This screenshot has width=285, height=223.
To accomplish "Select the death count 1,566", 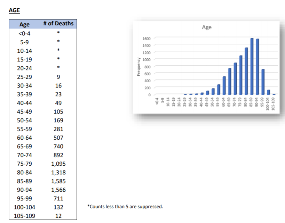I will (58, 190).
